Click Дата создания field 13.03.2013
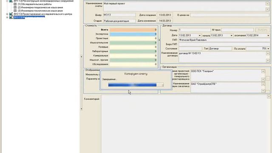The height and width of the screenshot is (153, 272). [165, 15]
